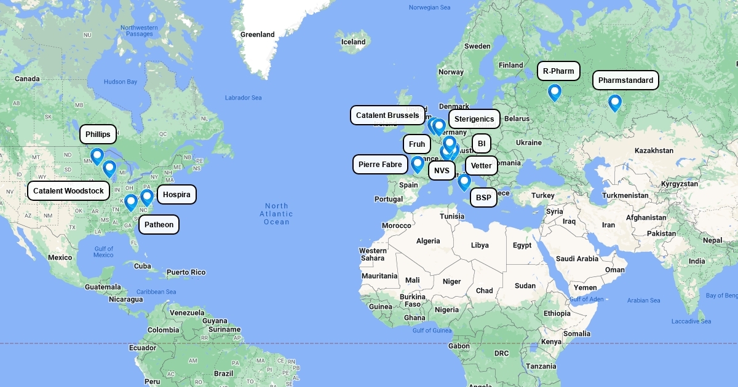Click the map pin over Minnesota below Phillips
The width and height of the screenshot is (738, 387).
97,156
